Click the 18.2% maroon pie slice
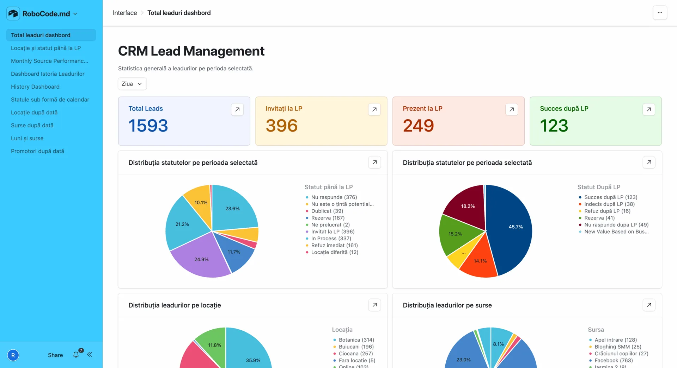The width and height of the screenshot is (677, 368). click(467, 208)
